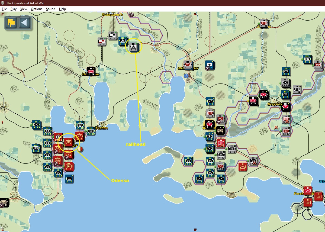Click the Yuzhne town label
The height and width of the screenshot is (232, 325).
coord(102,128)
